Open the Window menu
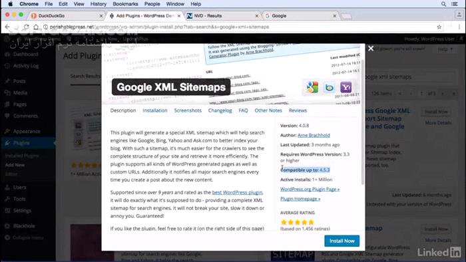The image size is (466, 262). coord(175,4)
